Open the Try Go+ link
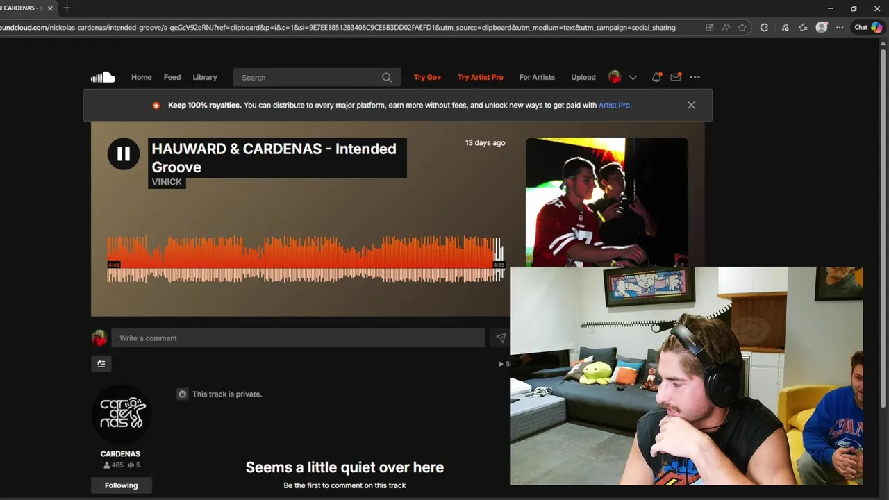Screen dimensions: 889x500 pyautogui.click(x=427, y=77)
